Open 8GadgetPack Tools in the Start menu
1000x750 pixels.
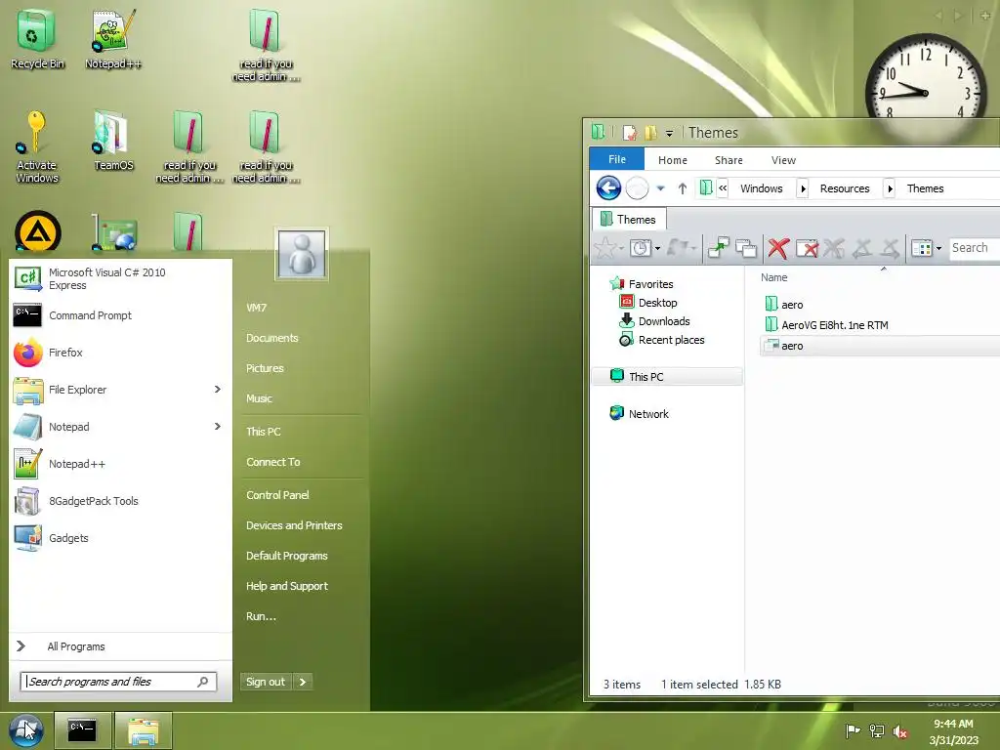[x=120, y=501]
